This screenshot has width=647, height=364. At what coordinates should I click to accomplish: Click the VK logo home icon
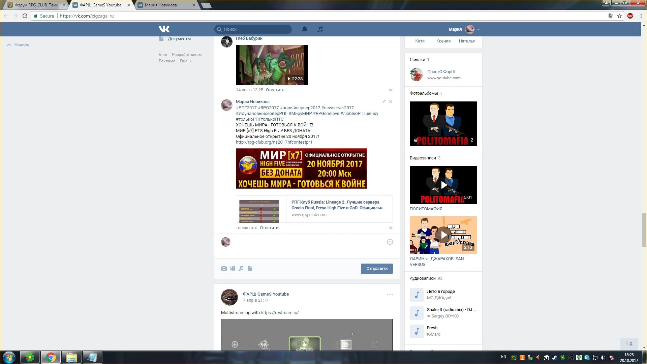[164, 29]
